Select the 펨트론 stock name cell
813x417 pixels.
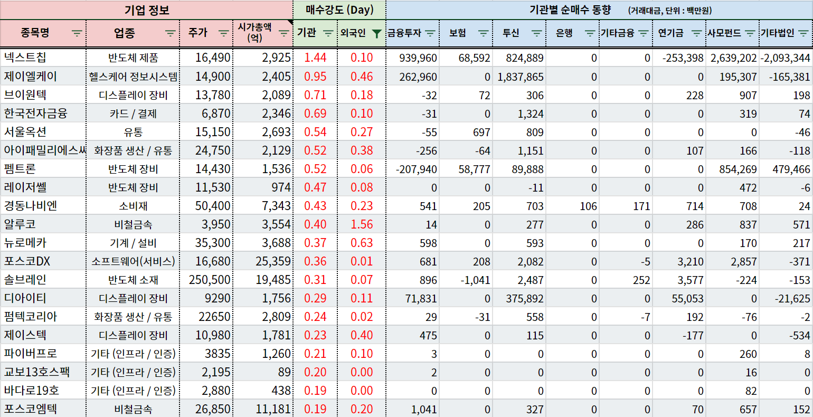point(43,168)
